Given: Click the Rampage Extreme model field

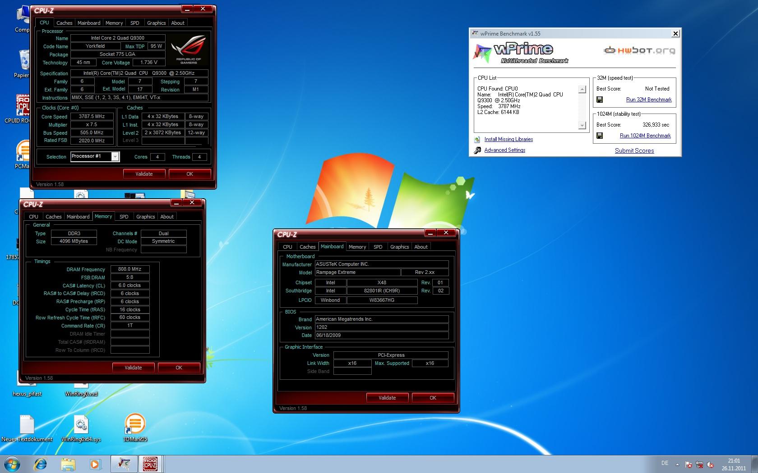Looking at the screenshot, I should tap(357, 272).
